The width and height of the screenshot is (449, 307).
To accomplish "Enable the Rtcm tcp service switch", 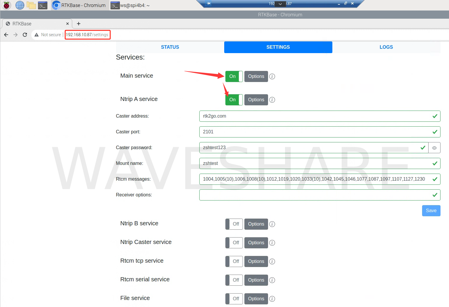I will pyautogui.click(x=234, y=261).
